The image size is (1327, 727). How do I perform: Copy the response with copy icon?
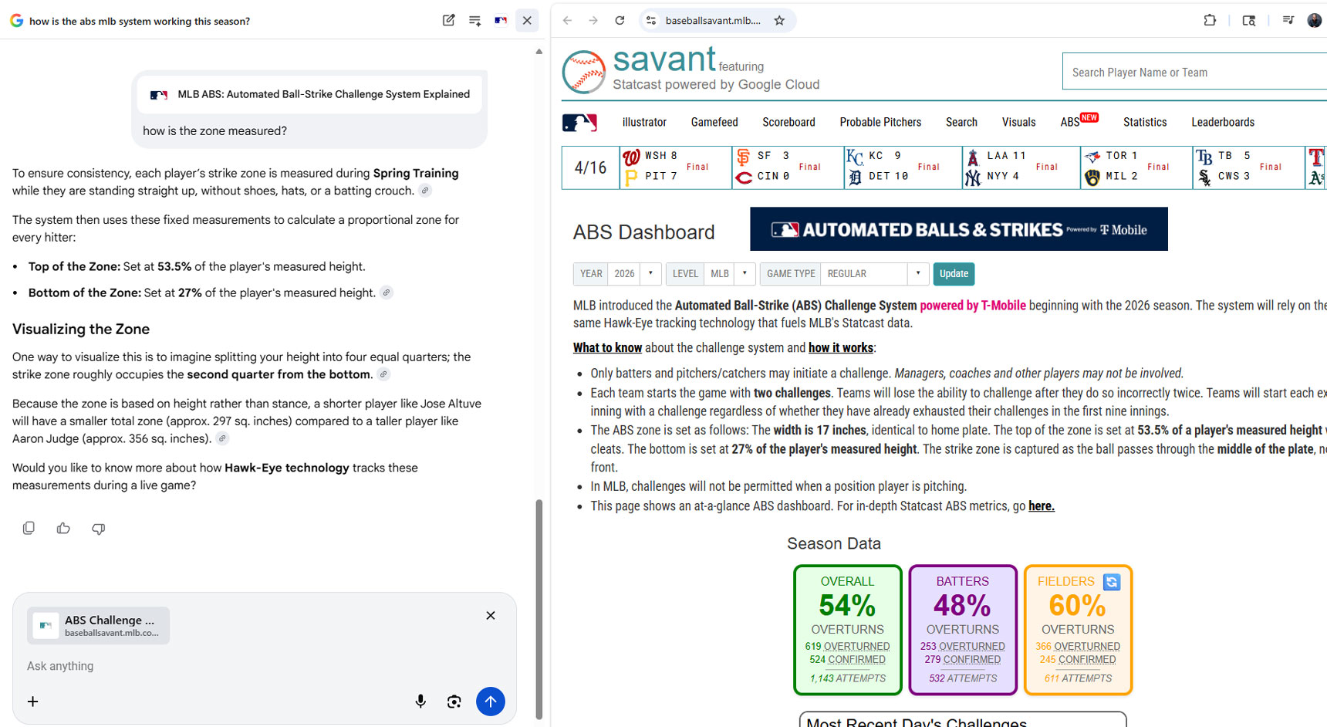29,529
